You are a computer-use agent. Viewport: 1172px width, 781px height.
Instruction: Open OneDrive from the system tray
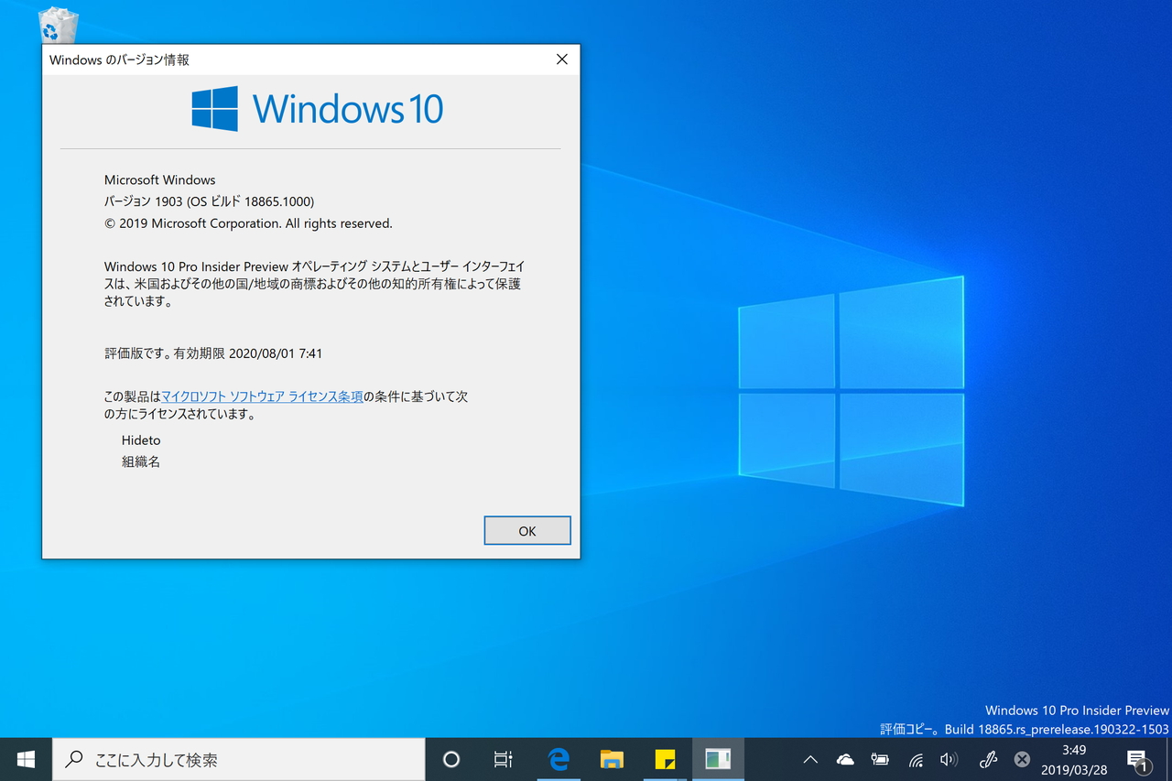coord(845,759)
